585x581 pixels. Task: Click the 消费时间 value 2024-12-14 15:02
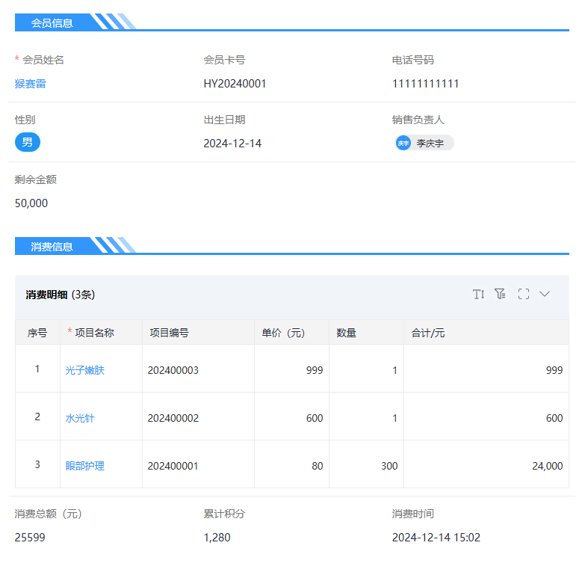coord(436,538)
